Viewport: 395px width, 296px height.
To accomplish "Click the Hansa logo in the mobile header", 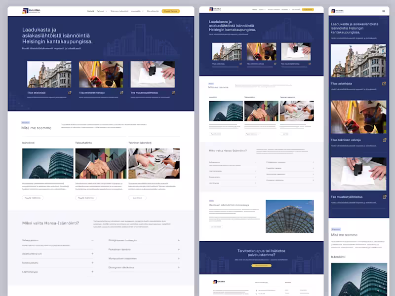I will 337,11.
